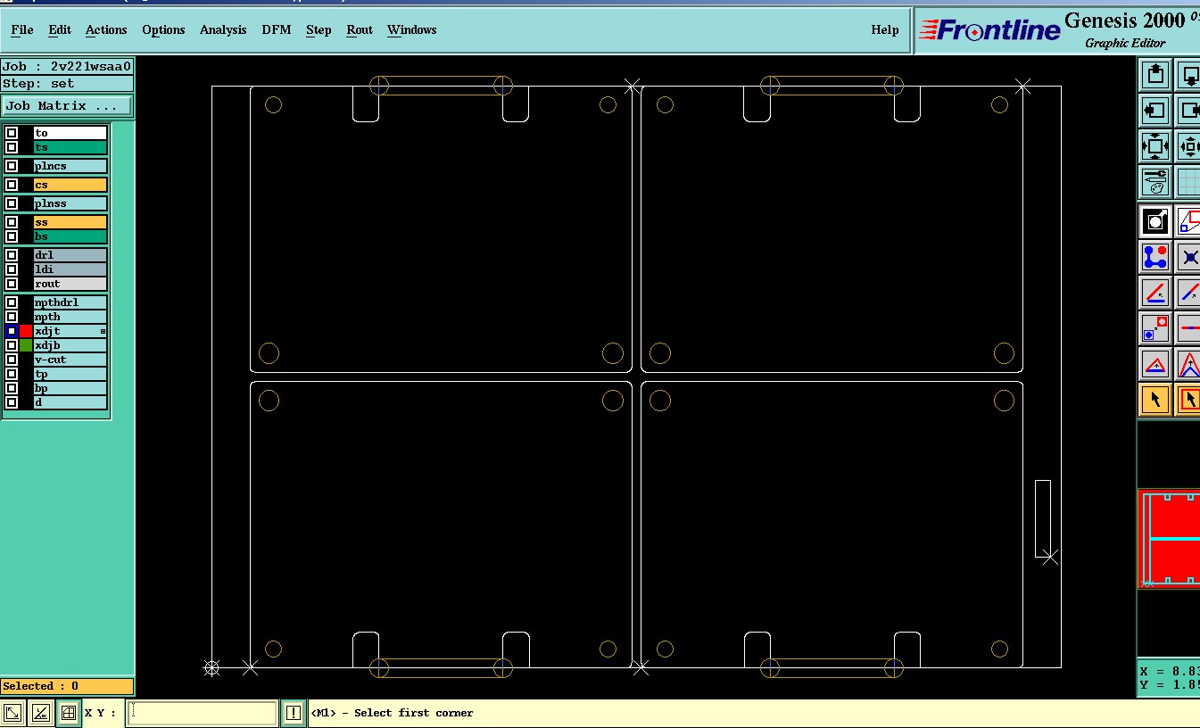Open the Actions menu

(106, 29)
